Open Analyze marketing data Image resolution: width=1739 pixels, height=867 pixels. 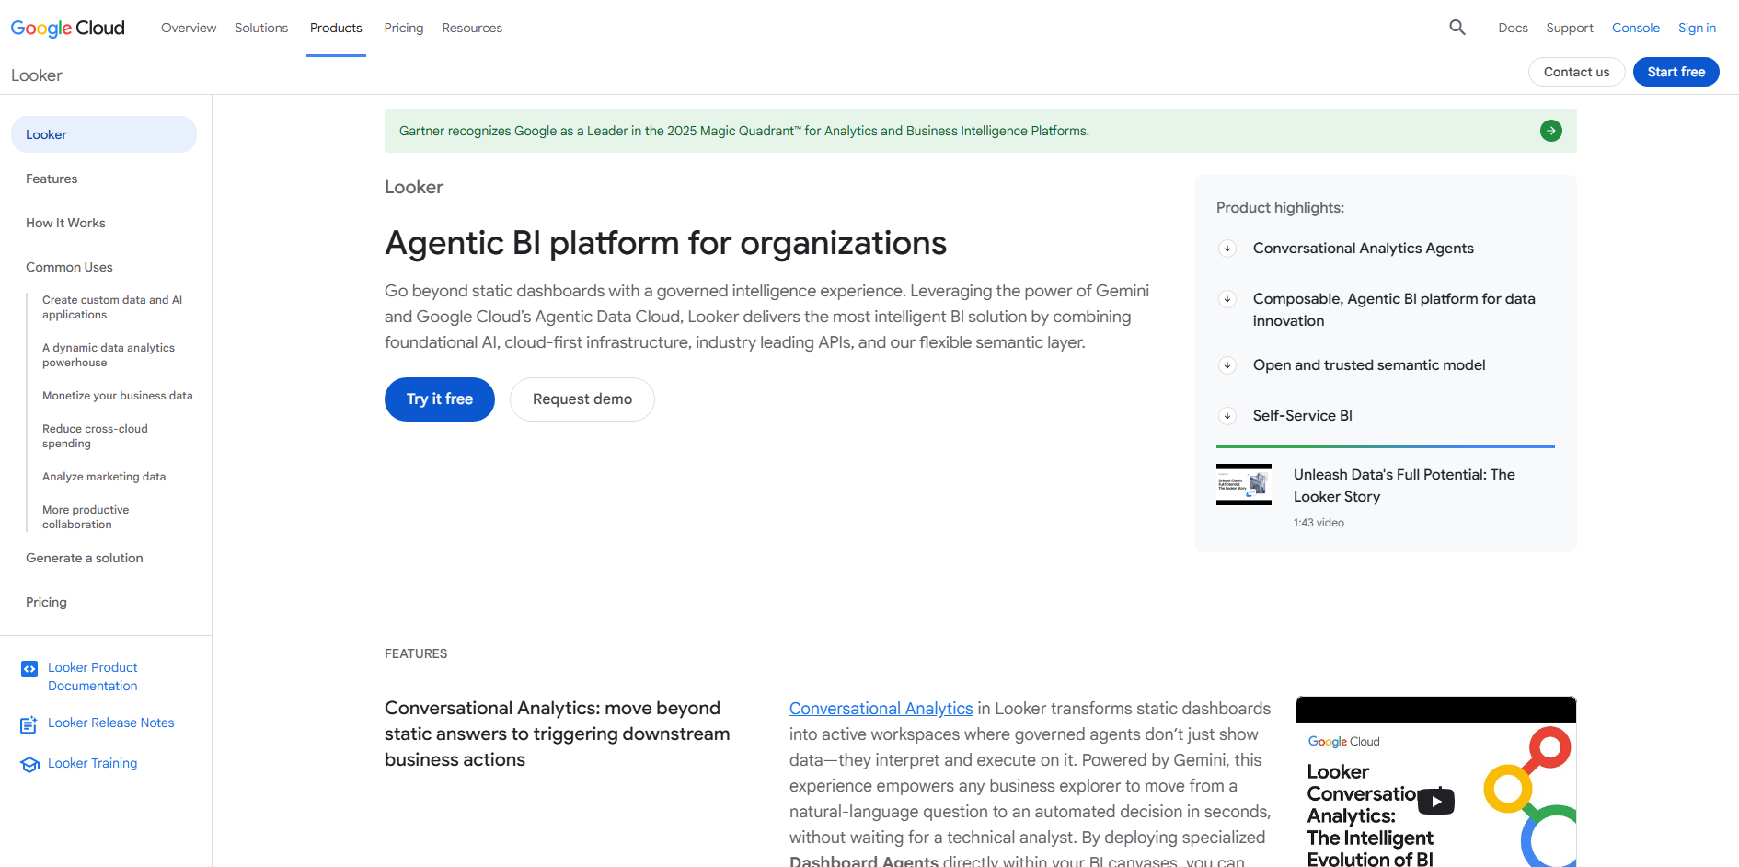pyautogui.click(x=104, y=477)
